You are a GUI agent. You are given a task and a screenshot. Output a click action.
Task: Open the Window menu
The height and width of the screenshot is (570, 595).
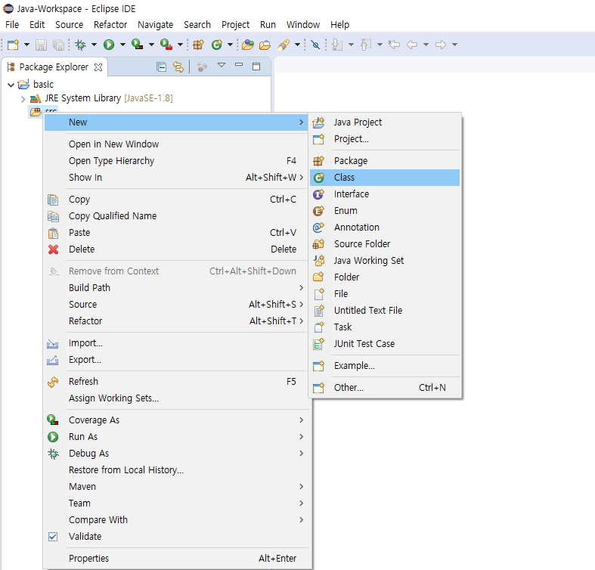[303, 25]
